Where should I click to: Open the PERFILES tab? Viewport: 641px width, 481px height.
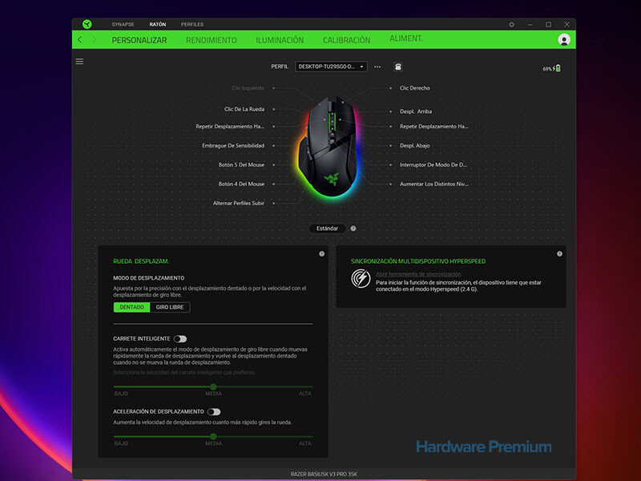(x=192, y=25)
